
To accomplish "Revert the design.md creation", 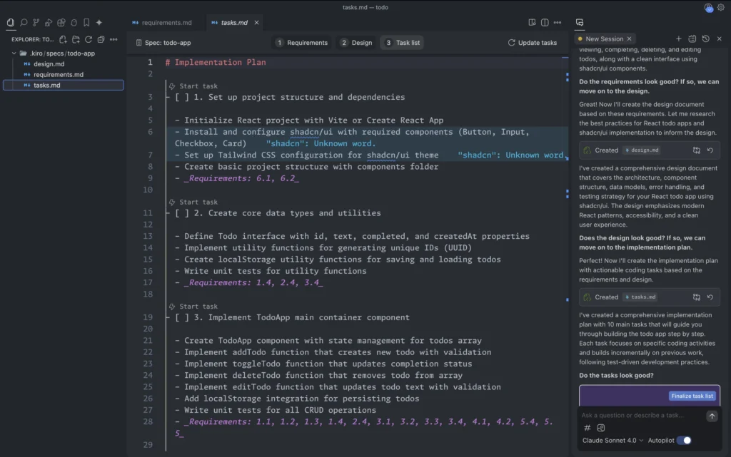I will click(710, 150).
